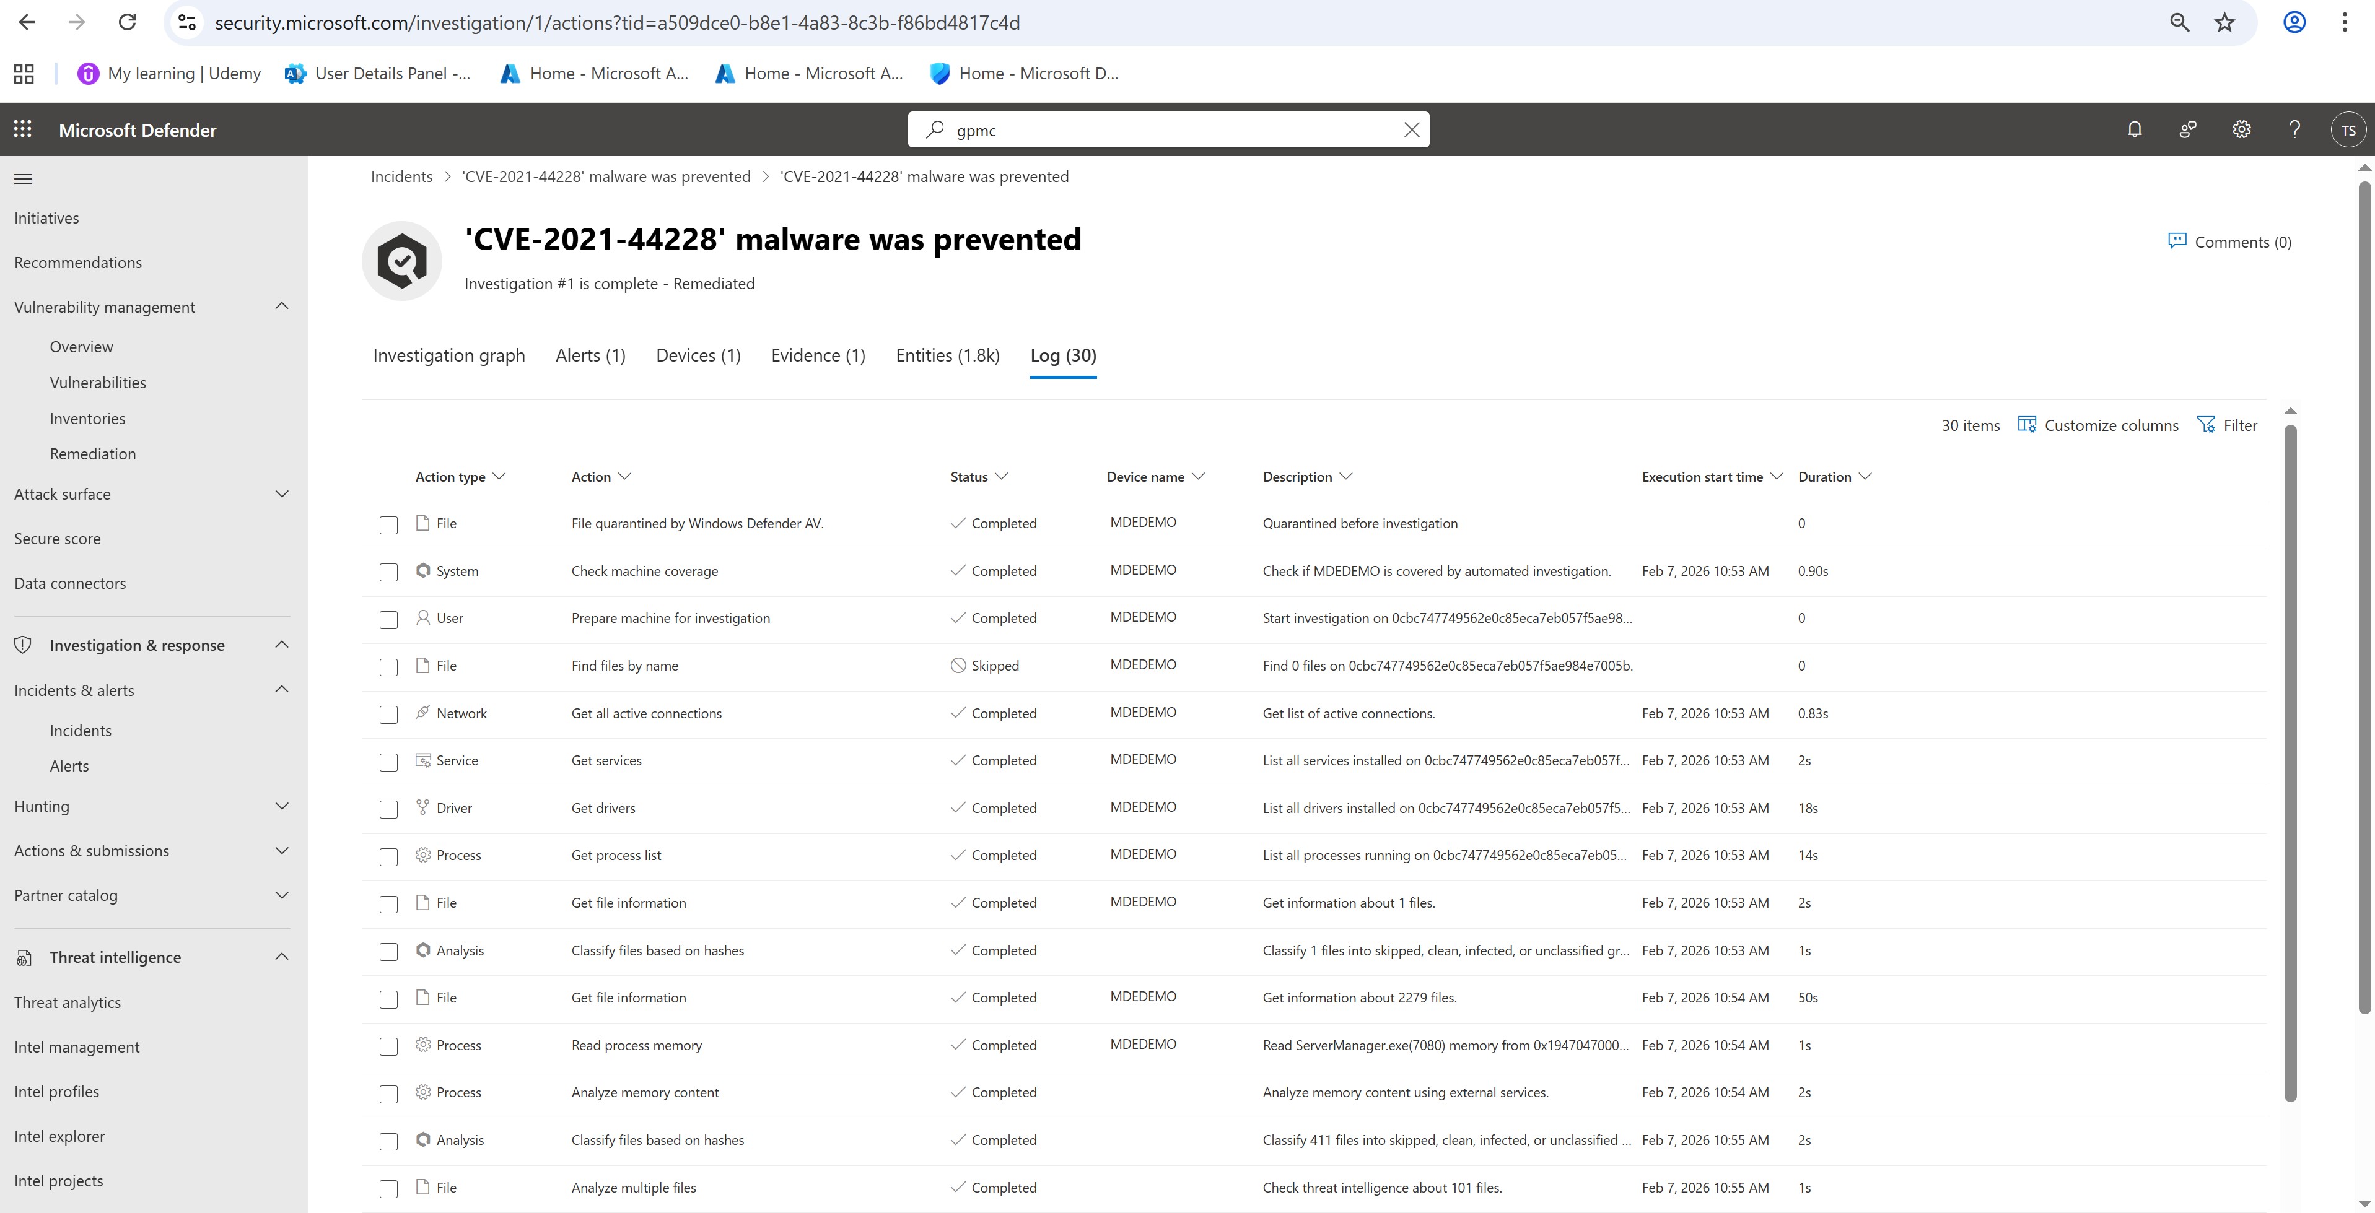Screen dimensions: 2375x1213
Task: Clear the gpmc search with X
Action: coord(1411,130)
